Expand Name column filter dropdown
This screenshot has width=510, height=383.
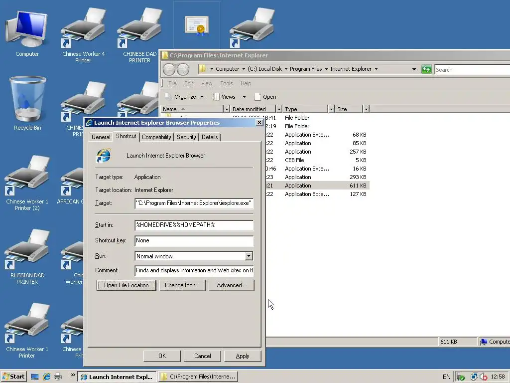pyautogui.click(x=227, y=109)
